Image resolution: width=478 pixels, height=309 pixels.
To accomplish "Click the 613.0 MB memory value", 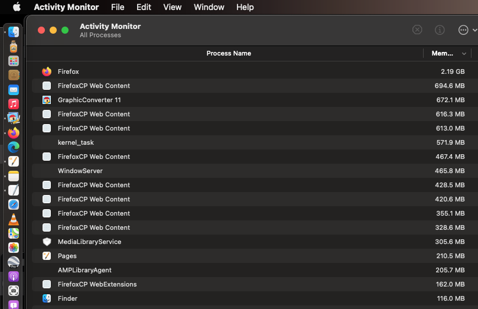I will tap(450, 128).
